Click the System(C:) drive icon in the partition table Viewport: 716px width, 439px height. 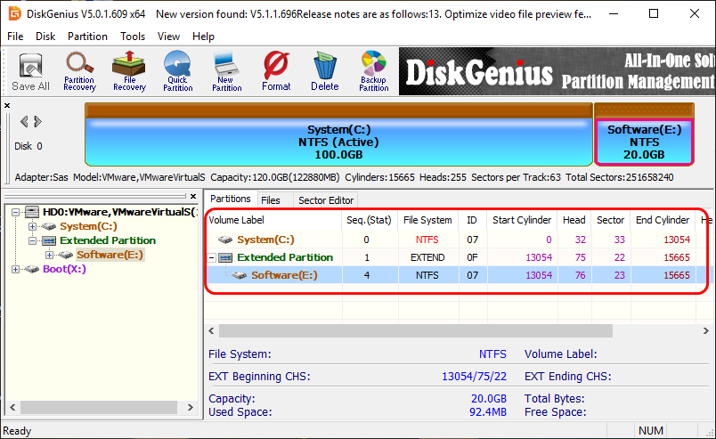tap(225, 240)
